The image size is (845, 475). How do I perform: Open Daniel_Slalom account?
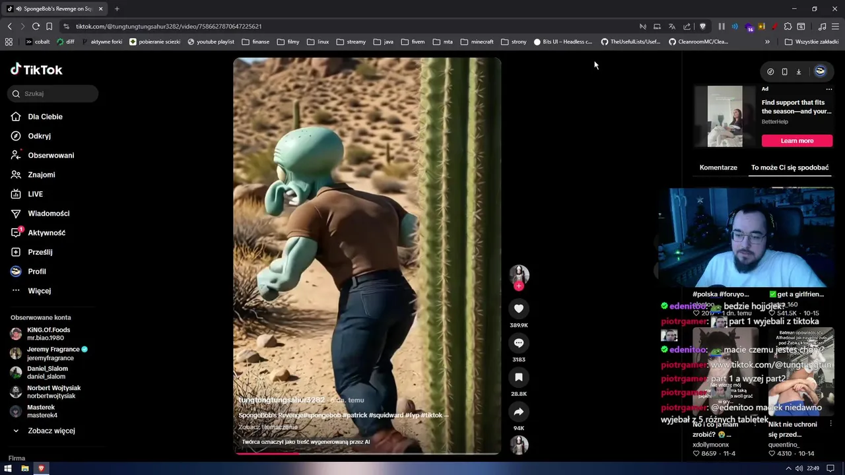(x=47, y=373)
